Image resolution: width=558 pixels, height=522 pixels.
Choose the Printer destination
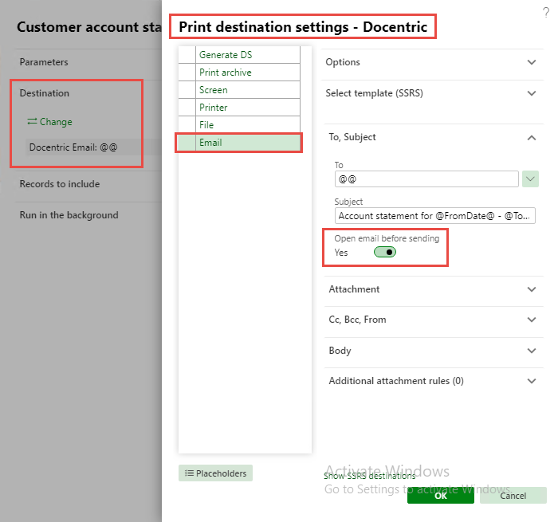[x=213, y=108]
